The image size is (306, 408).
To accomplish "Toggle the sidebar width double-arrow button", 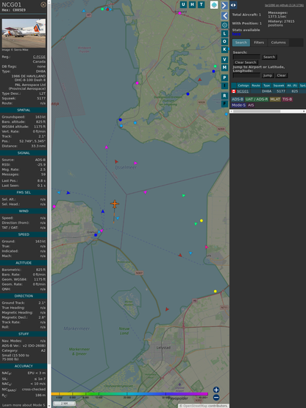I will pos(233,5).
